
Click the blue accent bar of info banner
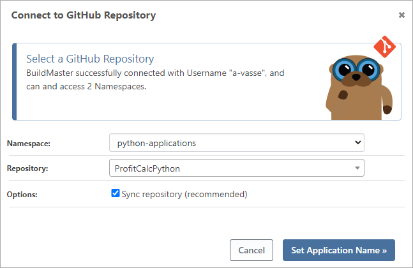click(x=14, y=82)
